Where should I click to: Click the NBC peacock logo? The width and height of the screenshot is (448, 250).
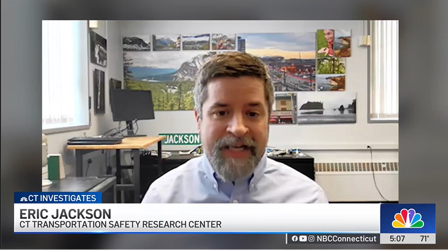pos(408,218)
